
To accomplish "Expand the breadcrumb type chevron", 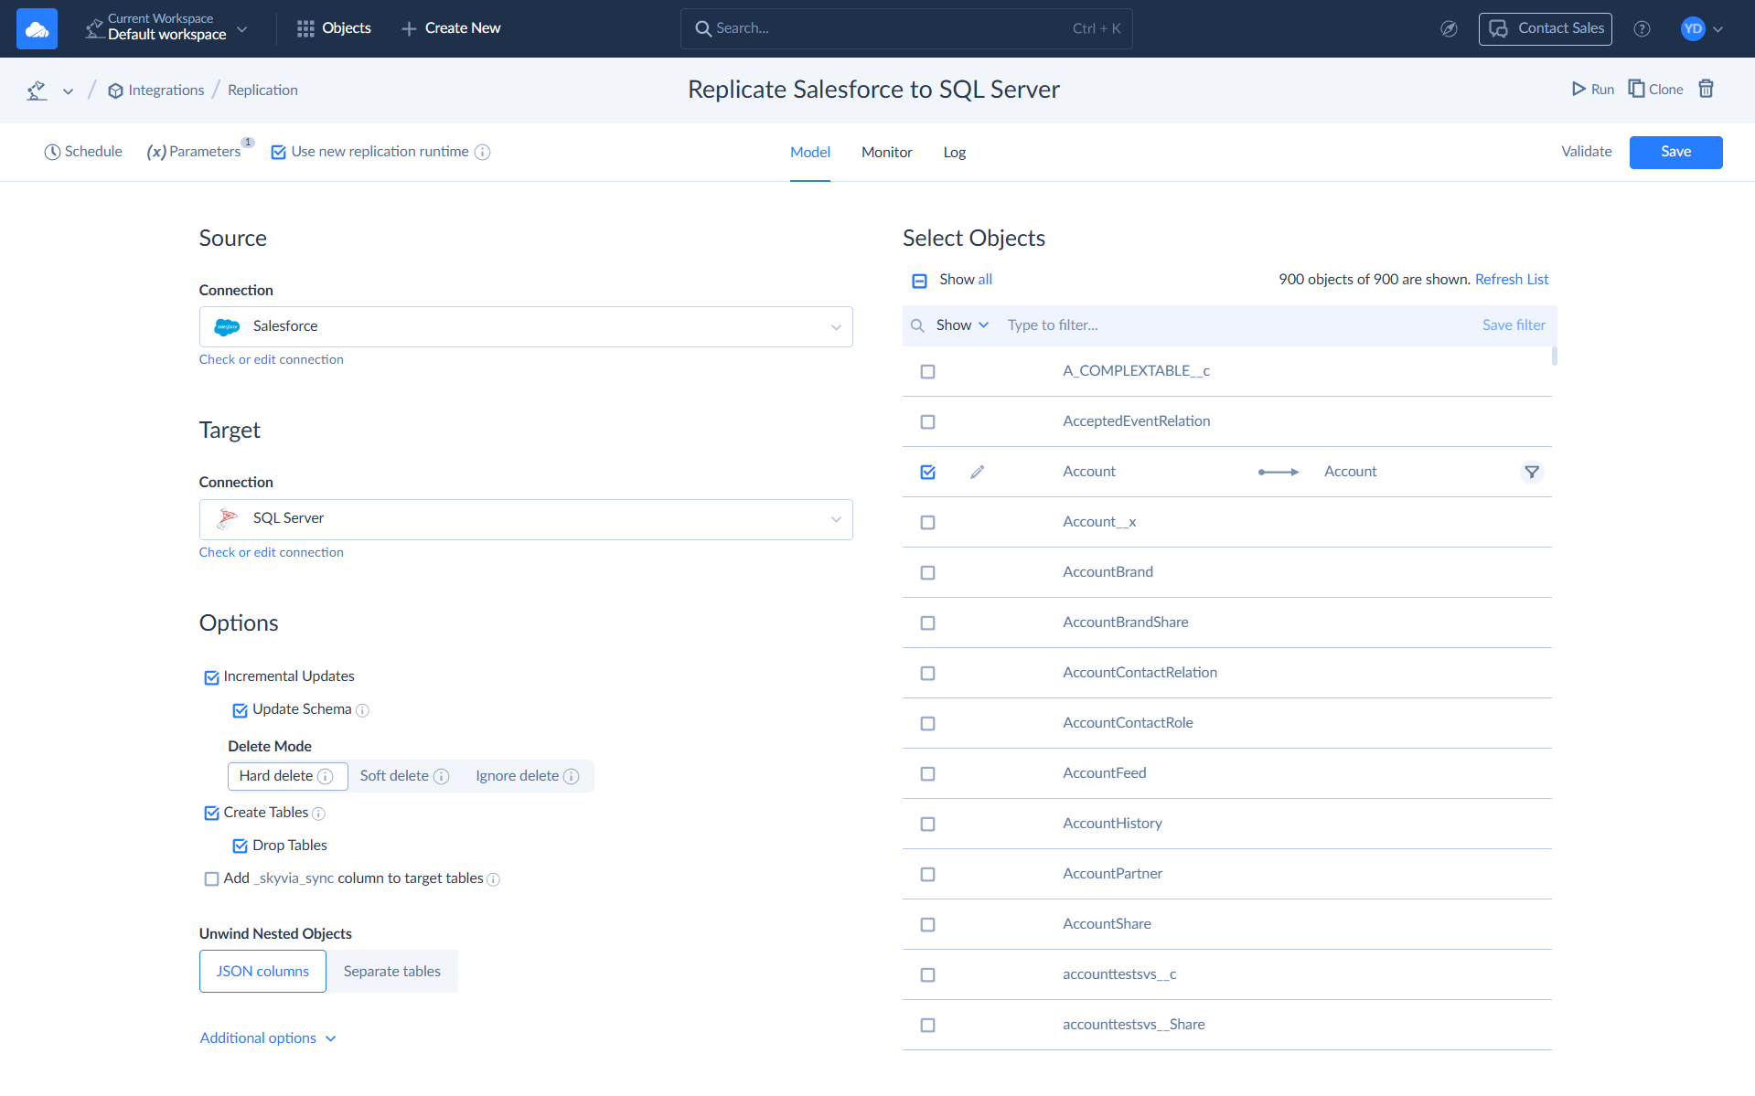I will pos(68,91).
